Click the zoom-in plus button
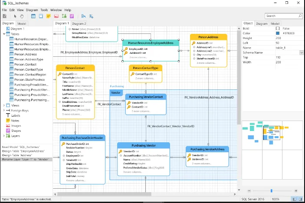Screen dimensions: 305x203 coord(296,191)
